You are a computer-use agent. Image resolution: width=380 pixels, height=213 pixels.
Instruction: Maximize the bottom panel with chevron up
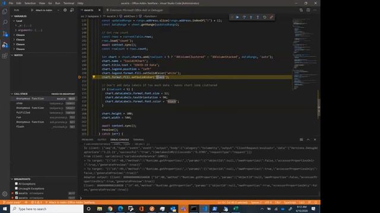308,140
